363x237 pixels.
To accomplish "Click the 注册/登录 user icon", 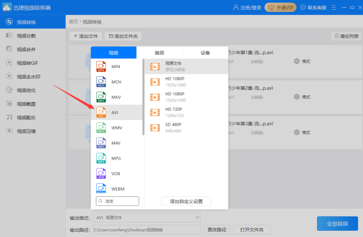I will coord(236,7).
